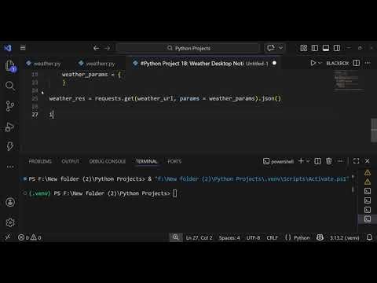This screenshot has height=283, width=377.
Task: Change indentation via Spaces: 4
Action: (x=229, y=238)
